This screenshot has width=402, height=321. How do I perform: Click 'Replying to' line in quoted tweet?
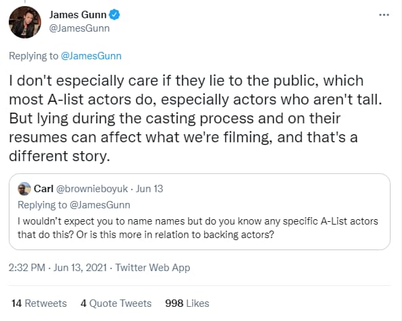pyautogui.click(x=74, y=205)
